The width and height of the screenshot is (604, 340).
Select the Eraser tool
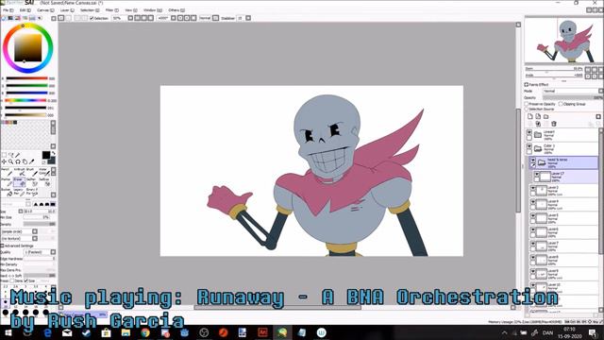[x=19, y=182]
